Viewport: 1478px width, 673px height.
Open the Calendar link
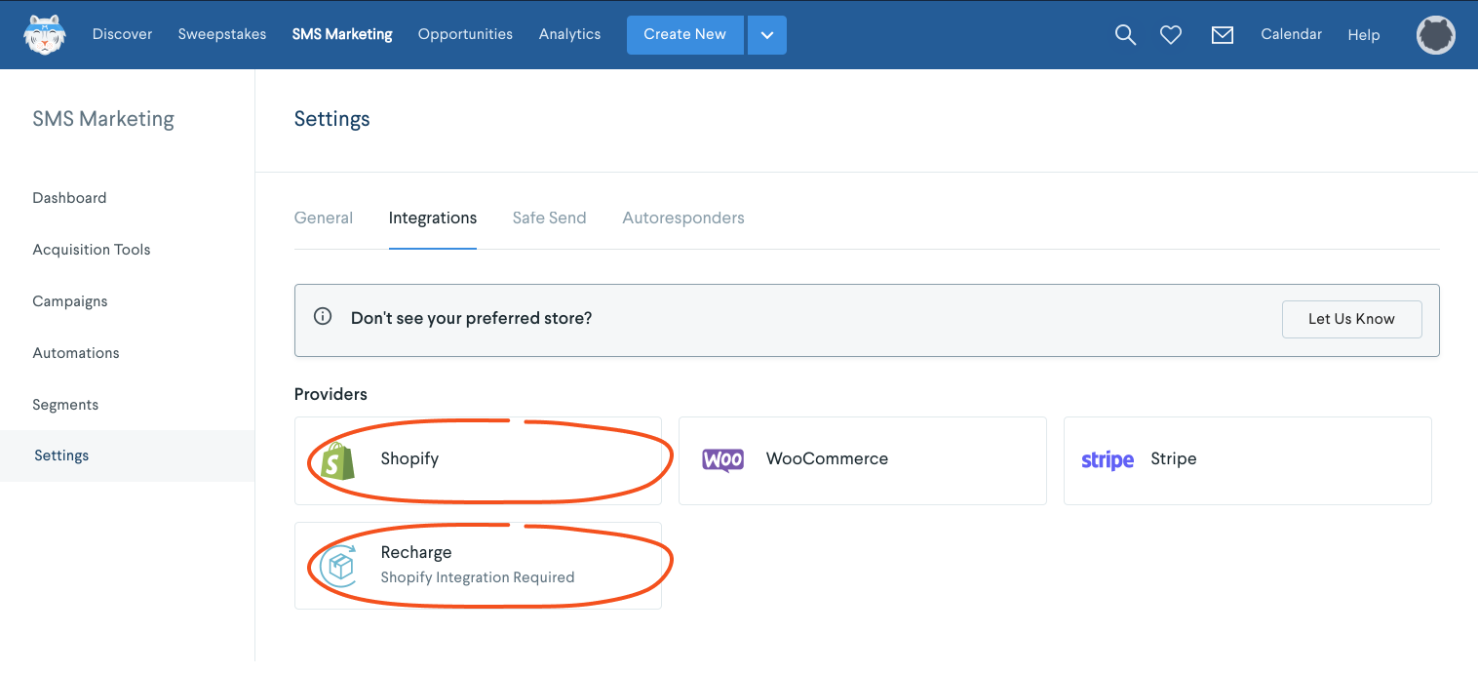1291,34
